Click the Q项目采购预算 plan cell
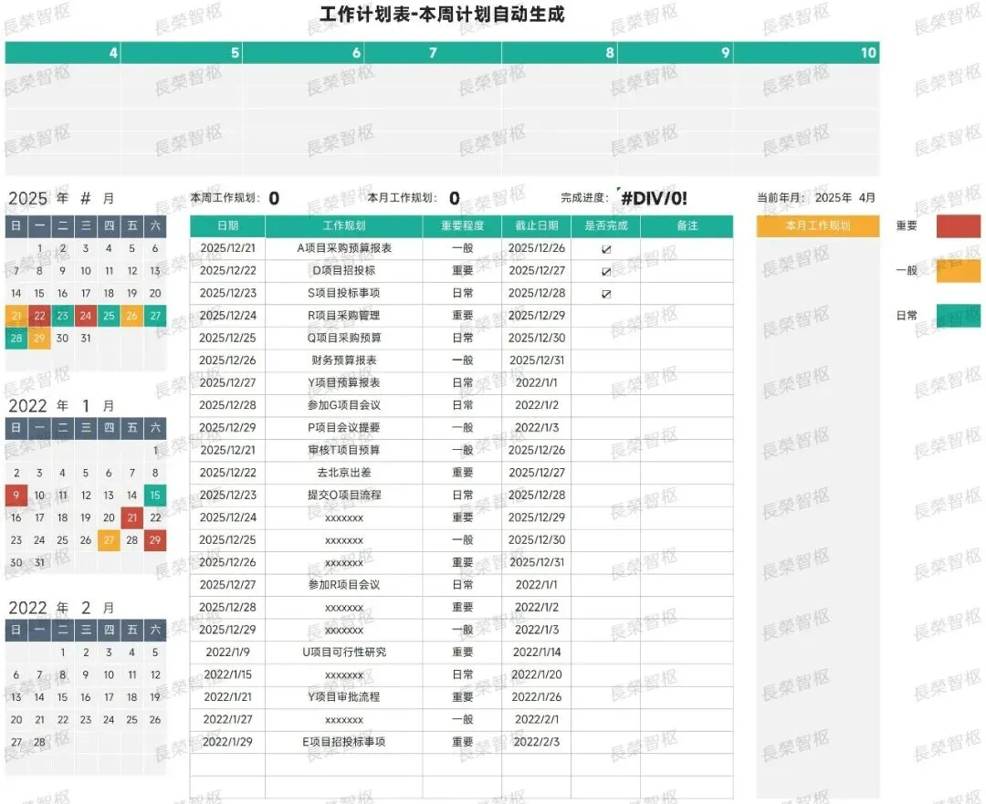This screenshot has width=986, height=804. click(x=344, y=339)
